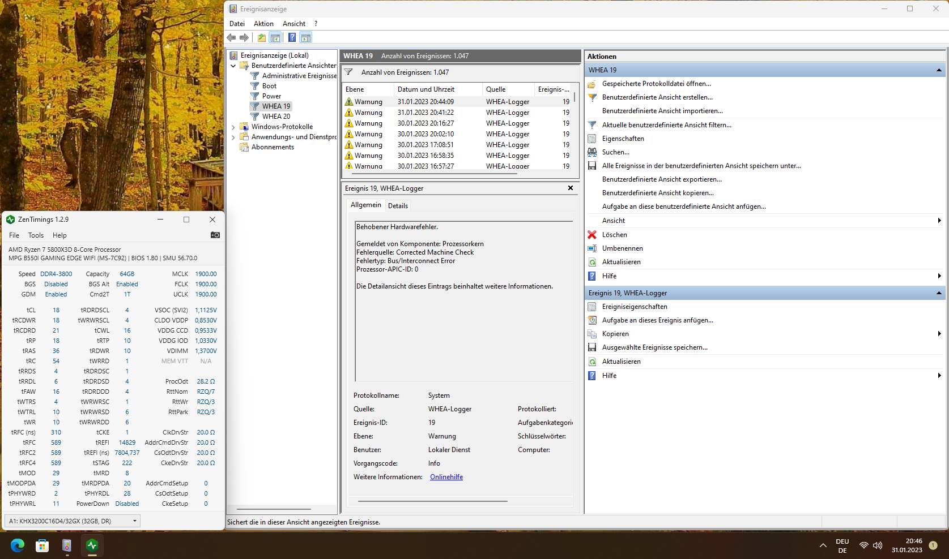This screenshot has height=559, width=949.
Task: Collapse the Ereignis 19, WHEA-Logger actions section
Action: 939,293
